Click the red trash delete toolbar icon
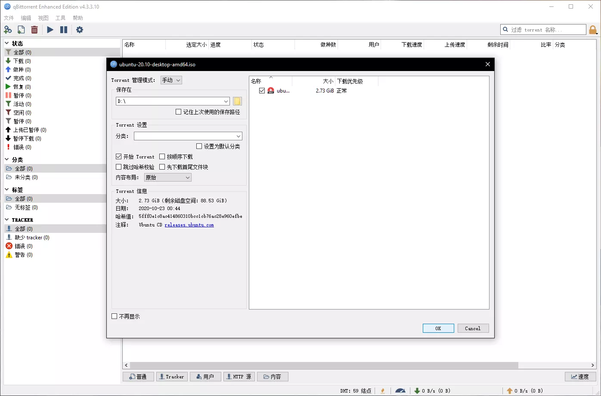The height and width of the screenshot is (396, 601). pyautogui.click(x=34, y=30)
